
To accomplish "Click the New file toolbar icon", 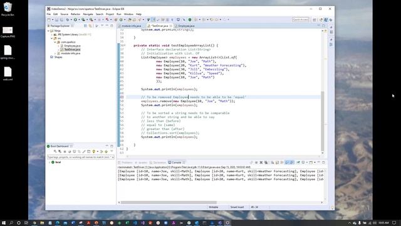I will pyautogui.click(x=49, y=19).
